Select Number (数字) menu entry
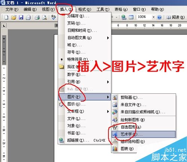Screen dimensions: 187x162 pos(85,75)
